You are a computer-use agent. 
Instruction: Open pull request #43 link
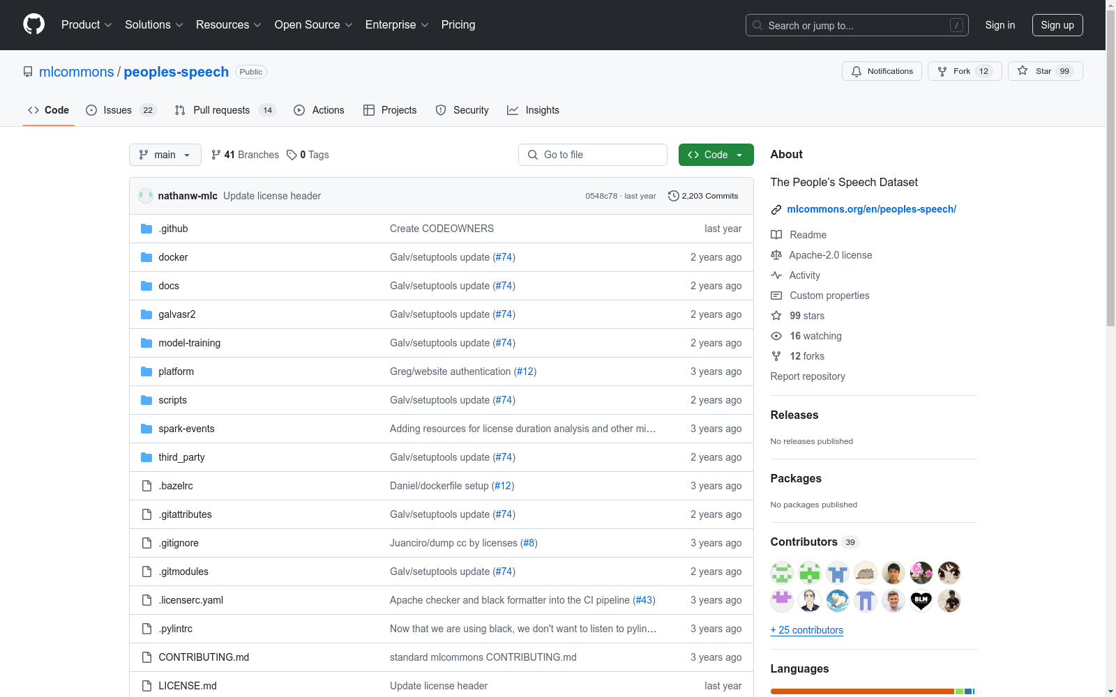(644, 600)
